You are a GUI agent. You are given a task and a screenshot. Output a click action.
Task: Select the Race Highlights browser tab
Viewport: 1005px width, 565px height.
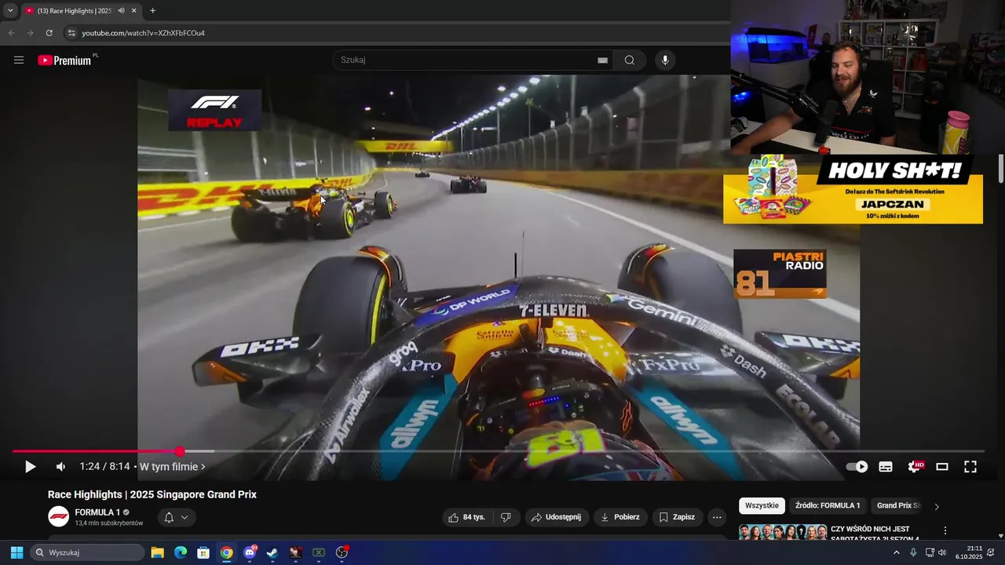[x=80, y=11]
